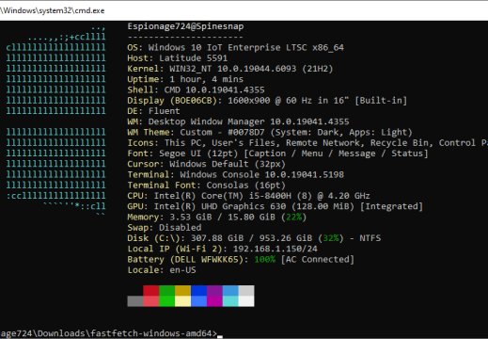Click the Icons: This PC line

[x=307, y=143]
